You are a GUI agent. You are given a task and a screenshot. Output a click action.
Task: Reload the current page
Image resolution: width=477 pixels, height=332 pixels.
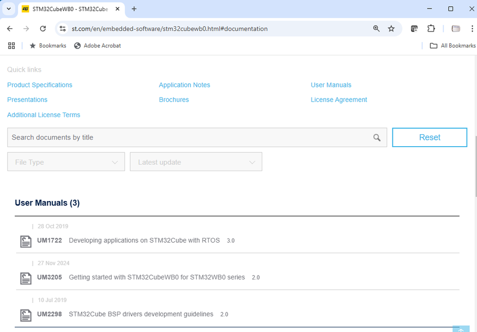[x=43, y=29]
